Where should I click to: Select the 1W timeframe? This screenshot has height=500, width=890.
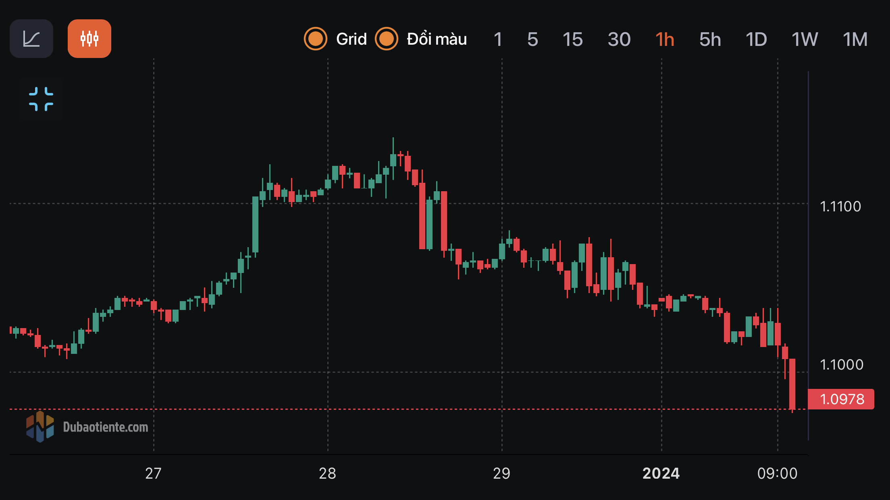805,39
